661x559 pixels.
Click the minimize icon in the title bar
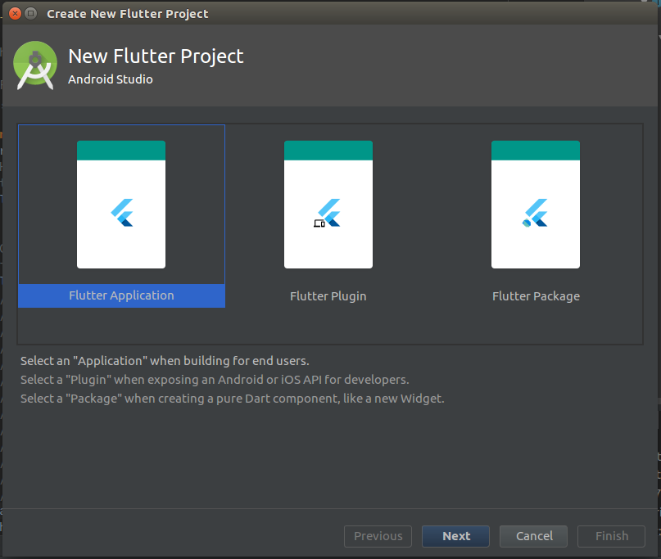(31, 13)
